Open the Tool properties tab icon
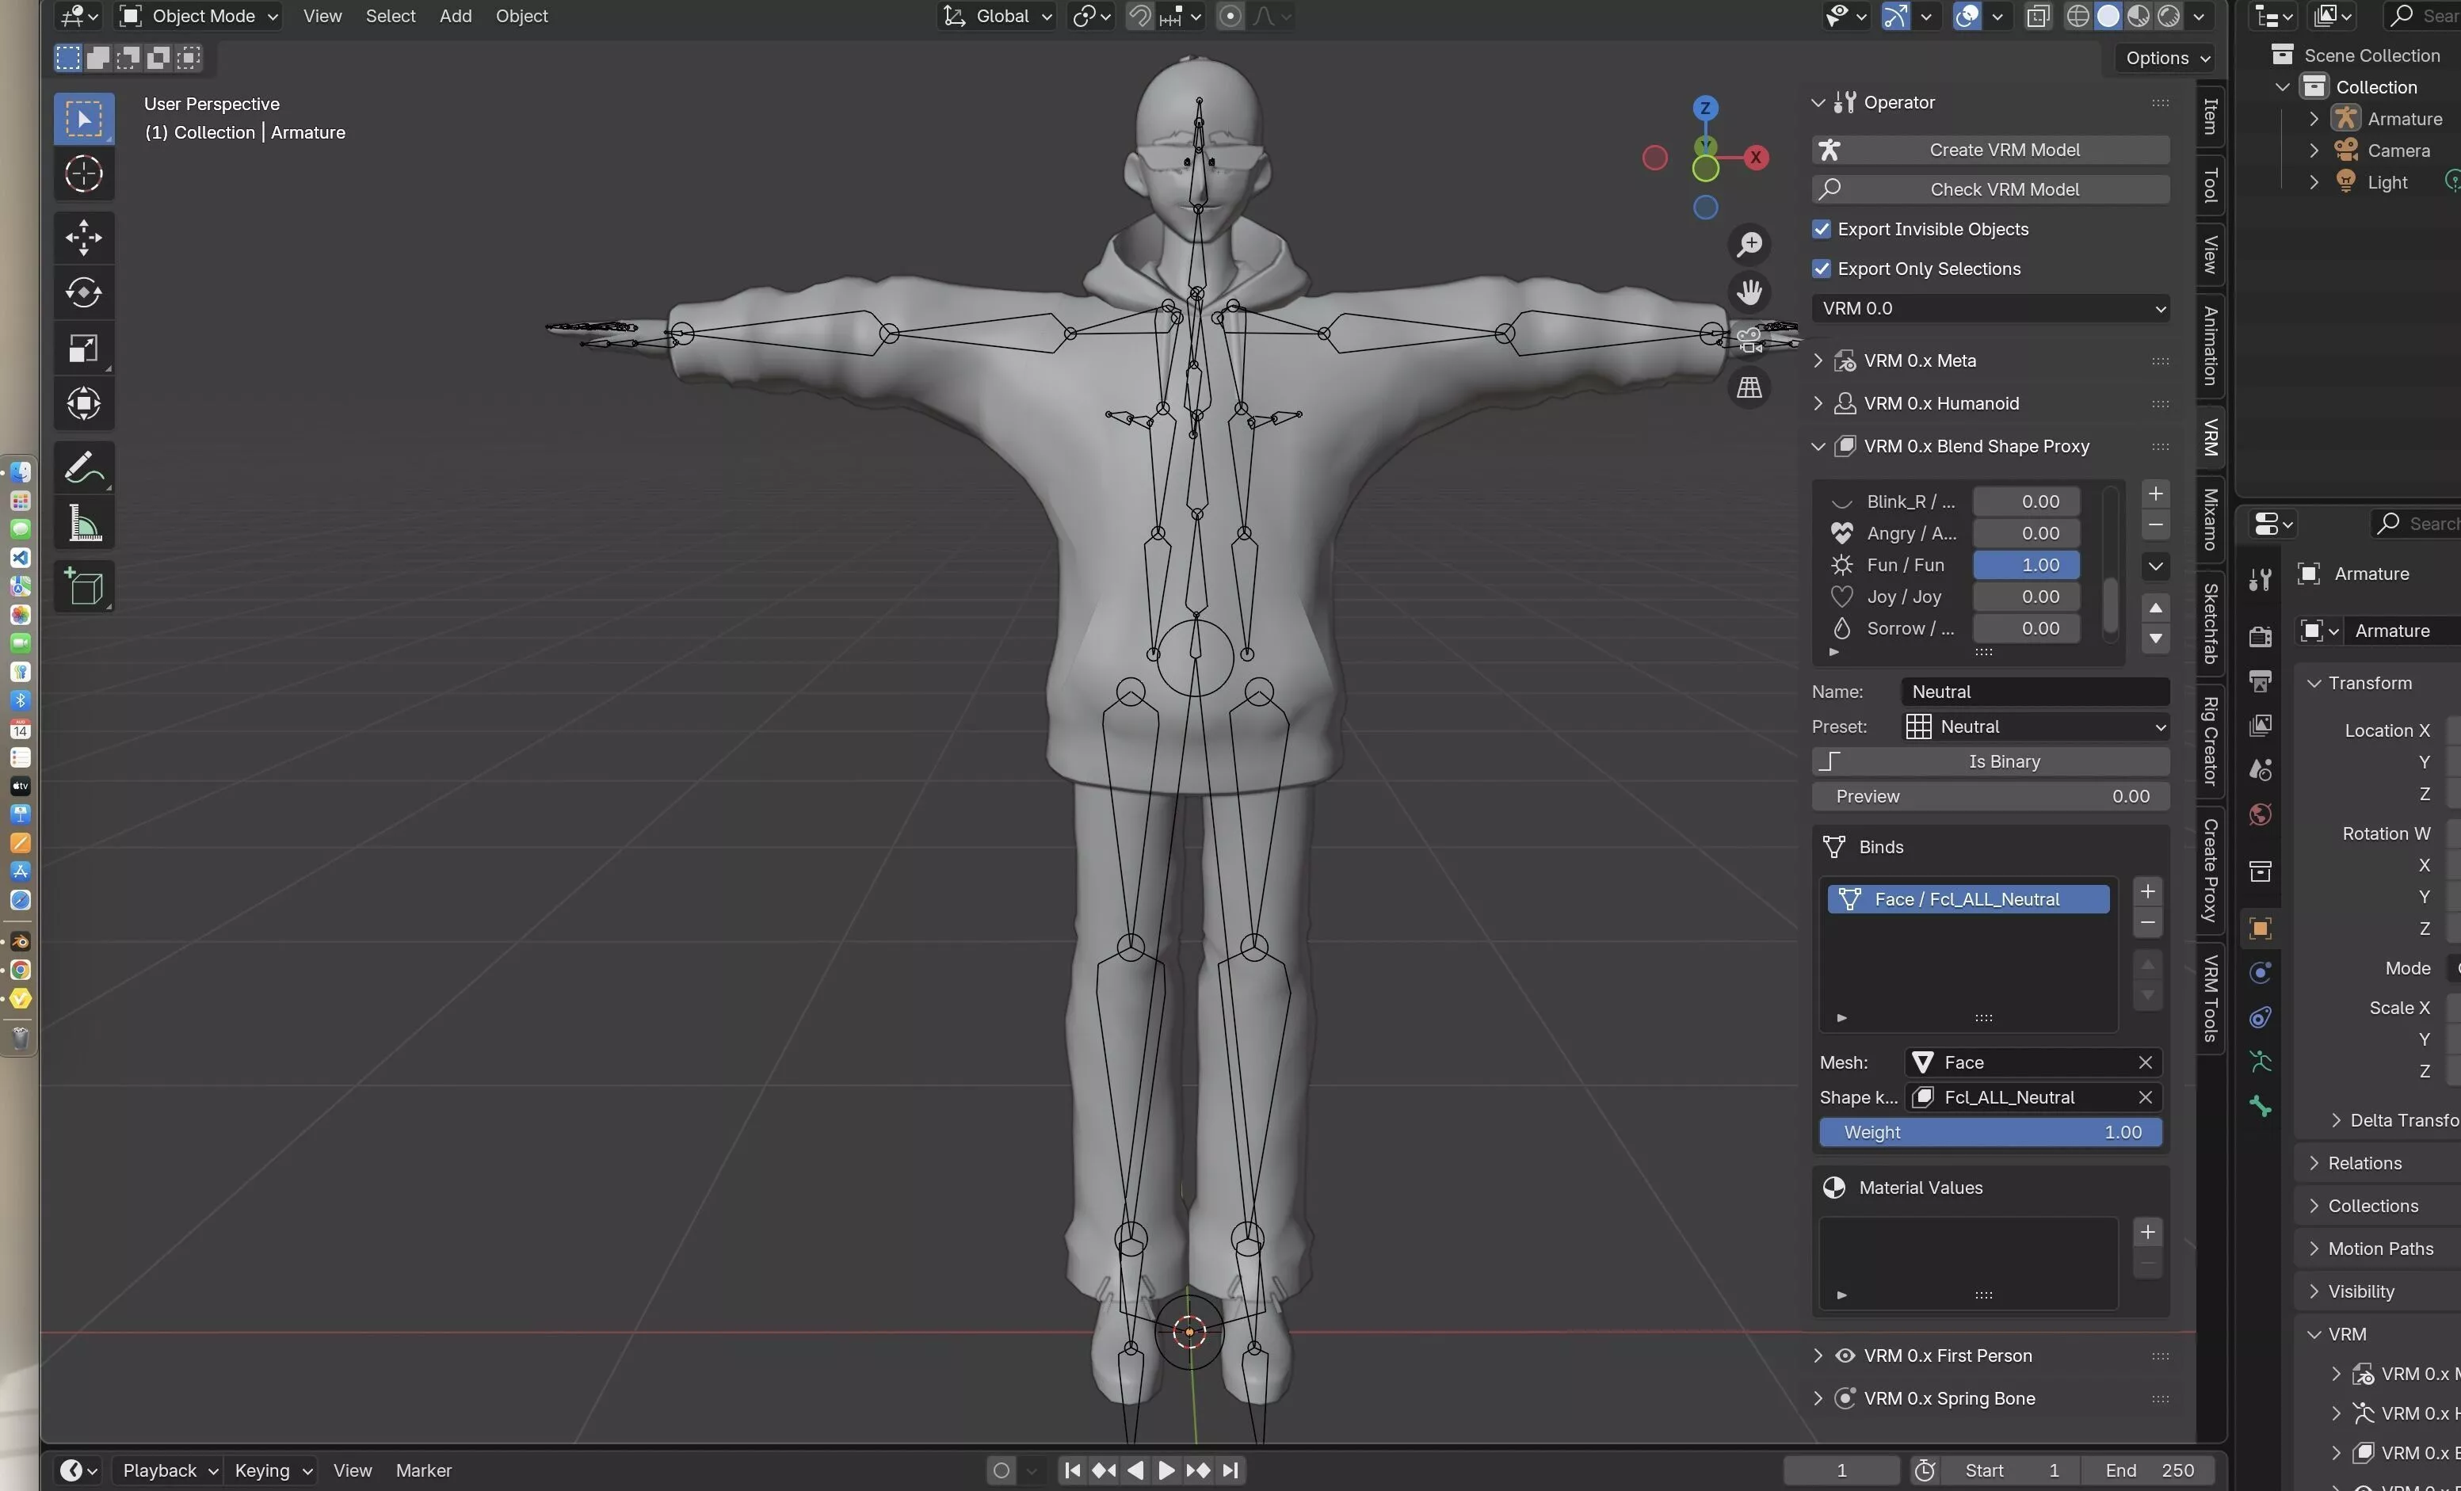The height and width of the screenshot is (1491, 2461). 2261,579
